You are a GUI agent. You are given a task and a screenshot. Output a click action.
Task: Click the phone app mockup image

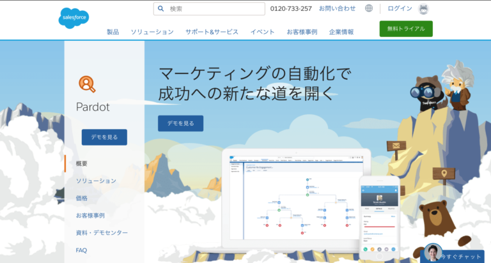pyautogui.click(x=380, y=218)
